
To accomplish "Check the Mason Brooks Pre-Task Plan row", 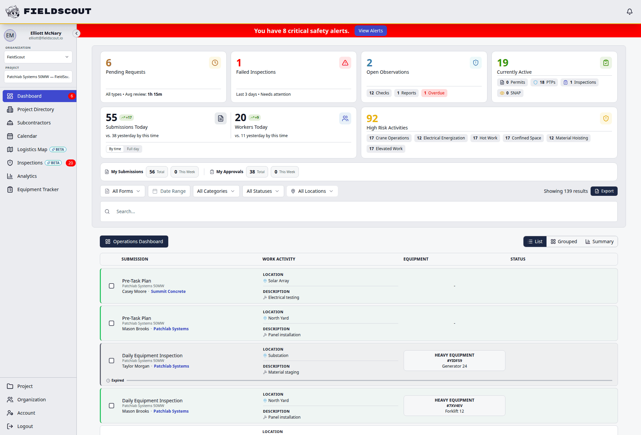I will (x=112, y=323).
